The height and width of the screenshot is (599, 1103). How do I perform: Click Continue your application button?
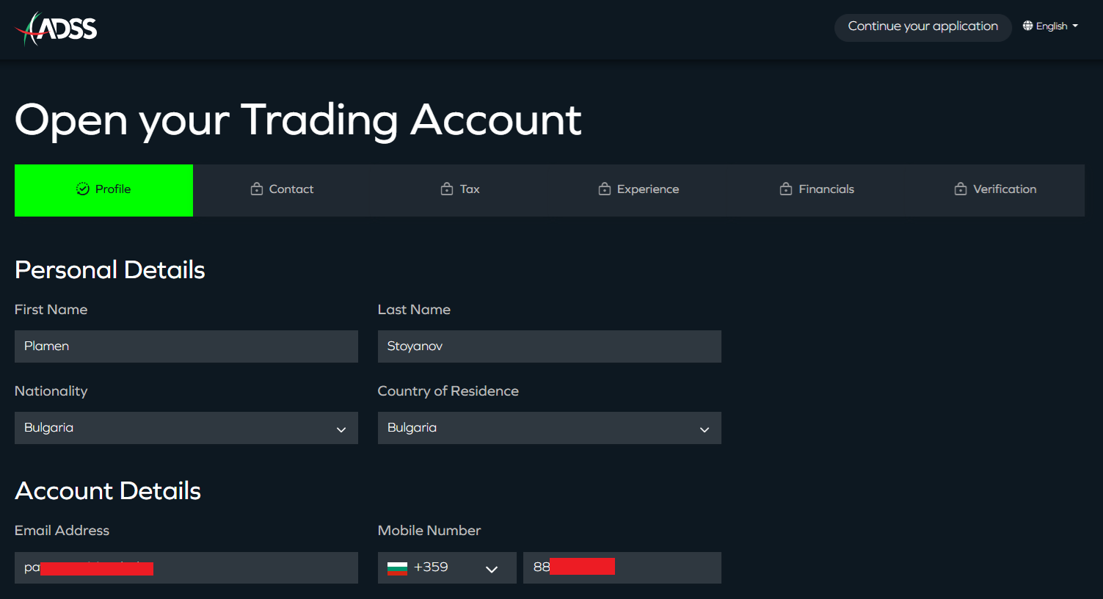point(923,27)
